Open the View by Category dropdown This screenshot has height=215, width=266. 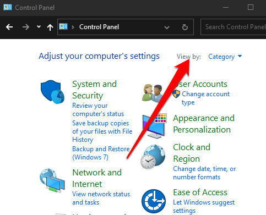[x=225, y=57]
